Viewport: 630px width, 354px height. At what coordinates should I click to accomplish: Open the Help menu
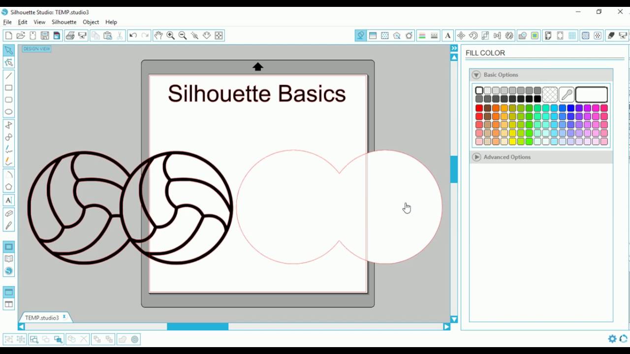[111, 22]
